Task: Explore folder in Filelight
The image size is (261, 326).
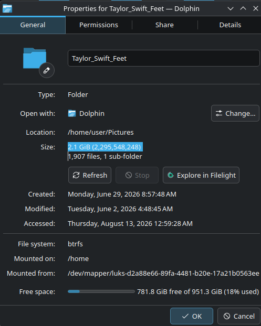Action: [x=201, y=175]
